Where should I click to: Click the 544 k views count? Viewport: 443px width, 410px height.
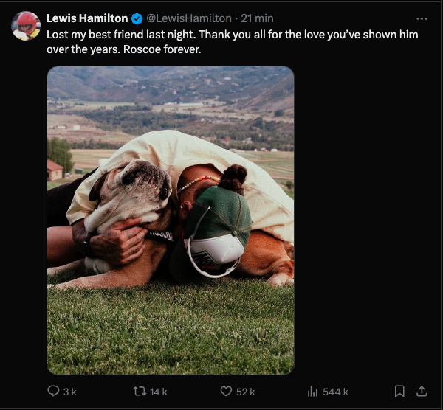tap(336, 392)
